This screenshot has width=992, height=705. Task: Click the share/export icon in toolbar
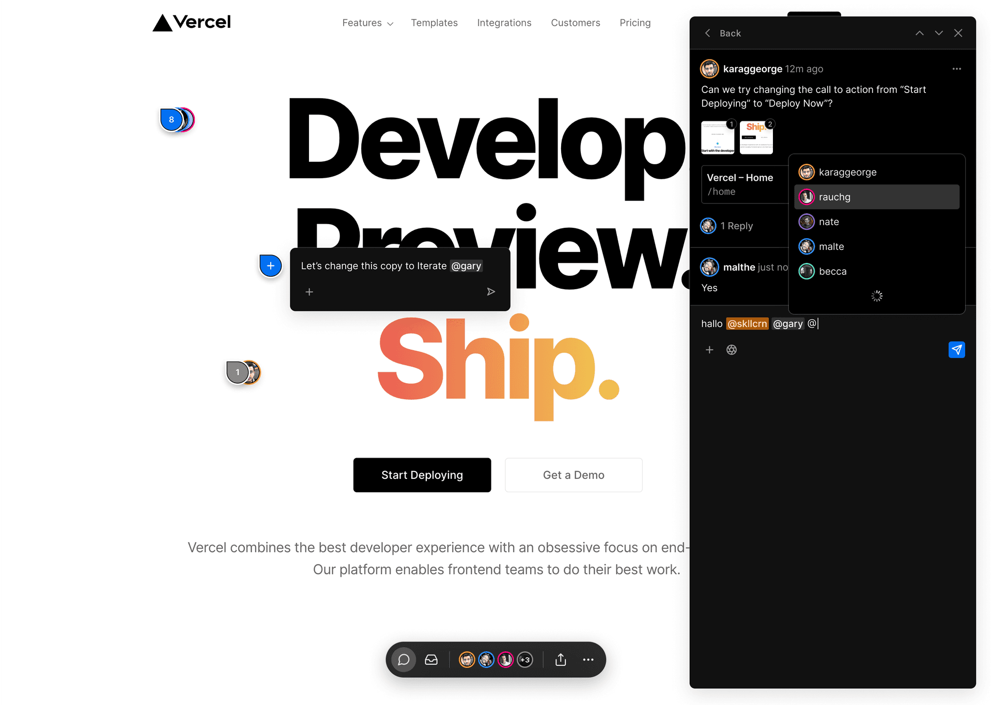560,659
